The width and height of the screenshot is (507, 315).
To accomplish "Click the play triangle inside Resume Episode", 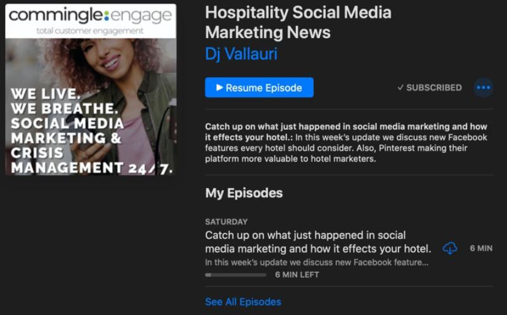I will pyautogui.click(x=219, y=87).
